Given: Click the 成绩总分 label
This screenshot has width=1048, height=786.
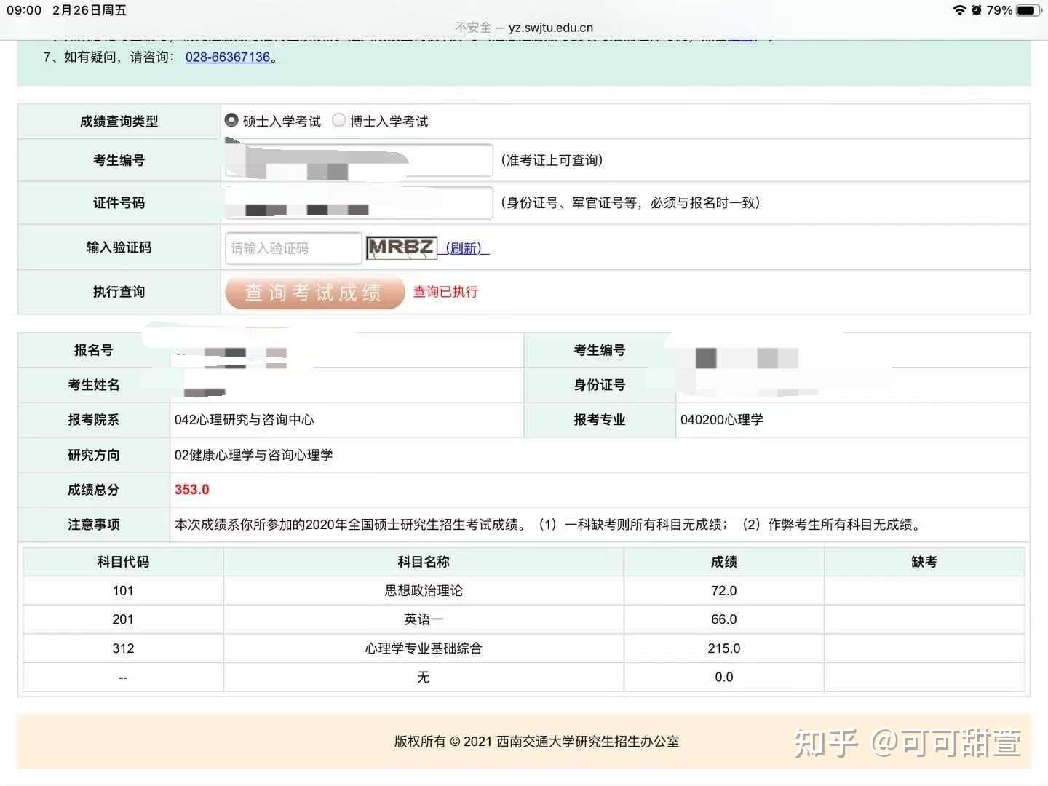Looking at the screenshot, I should (x=94, y=490).
